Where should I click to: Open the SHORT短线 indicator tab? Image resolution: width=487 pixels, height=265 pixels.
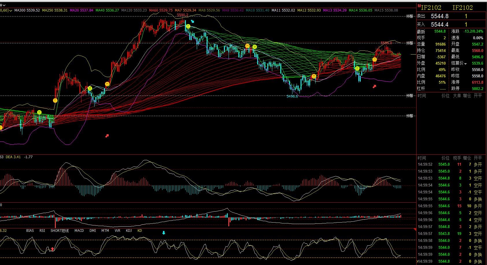(x=60, y=231)
